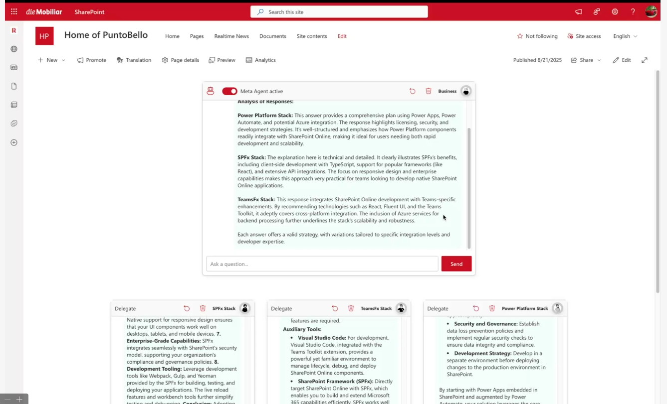Open the Site contents tab

312,36
